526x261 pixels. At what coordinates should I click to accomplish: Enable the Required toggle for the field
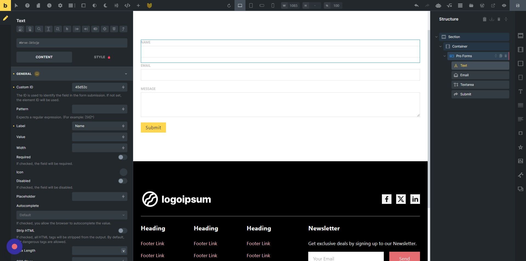pyautogui.click(x=122, y=157)
